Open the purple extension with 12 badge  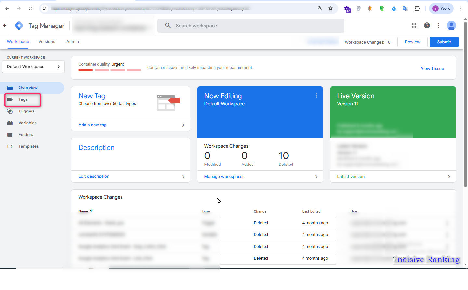point(347,9)
